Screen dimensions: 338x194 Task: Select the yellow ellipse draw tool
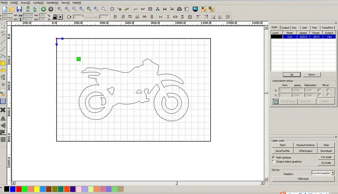[3, 70]
